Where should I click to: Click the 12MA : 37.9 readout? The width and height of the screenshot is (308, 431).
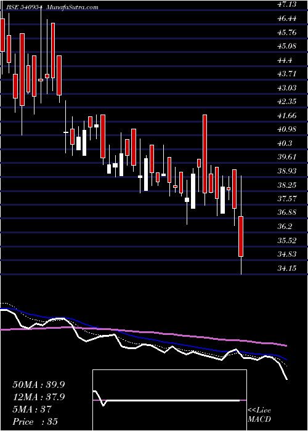[39, 397]
